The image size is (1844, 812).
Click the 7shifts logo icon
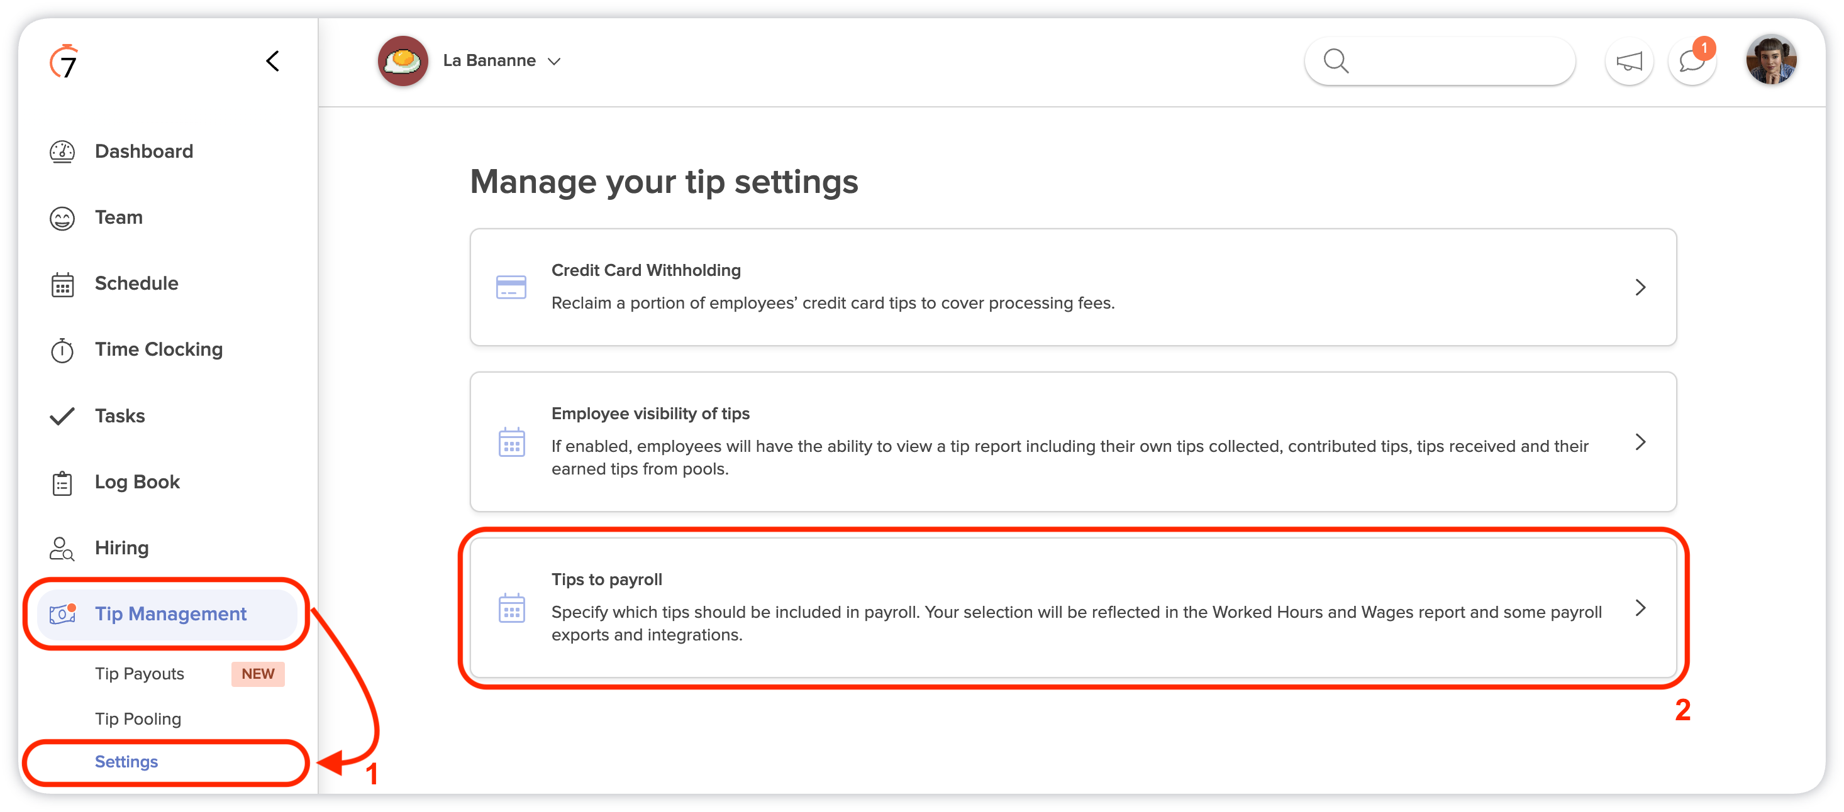tap(64, 61)
